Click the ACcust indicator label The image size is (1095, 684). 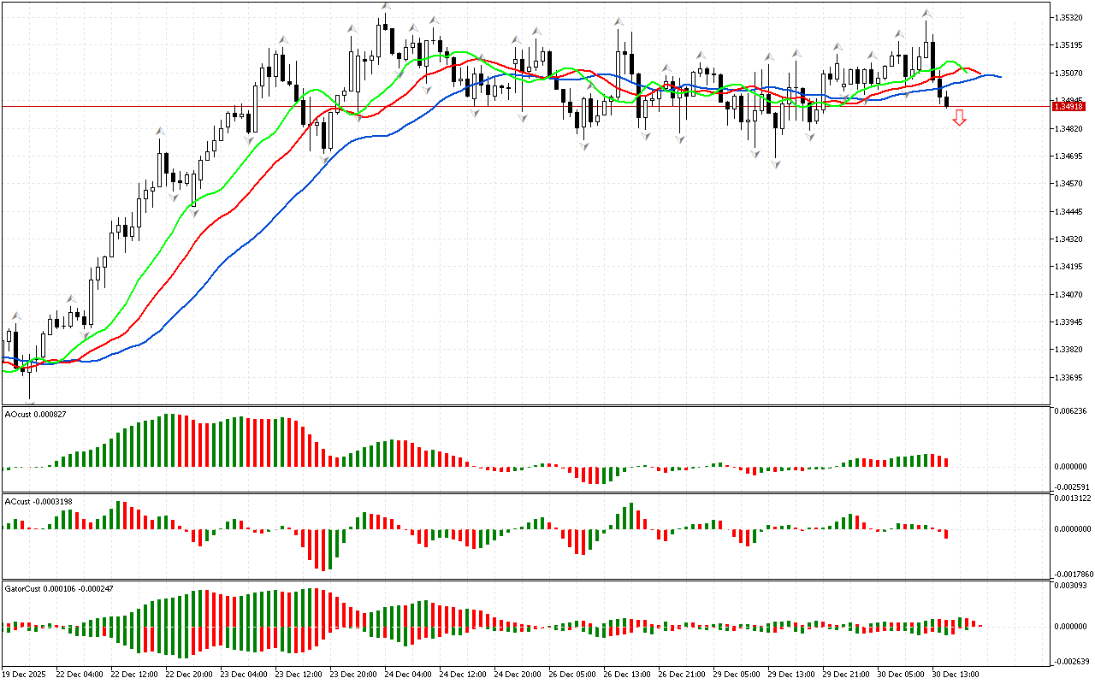[37, 499]
